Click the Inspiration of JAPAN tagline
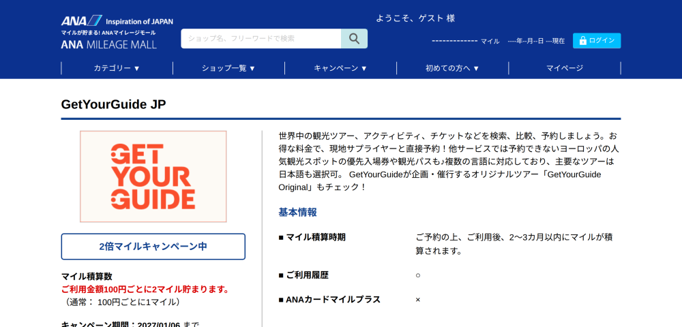This screenshot has width=682, height=327. 140,22
